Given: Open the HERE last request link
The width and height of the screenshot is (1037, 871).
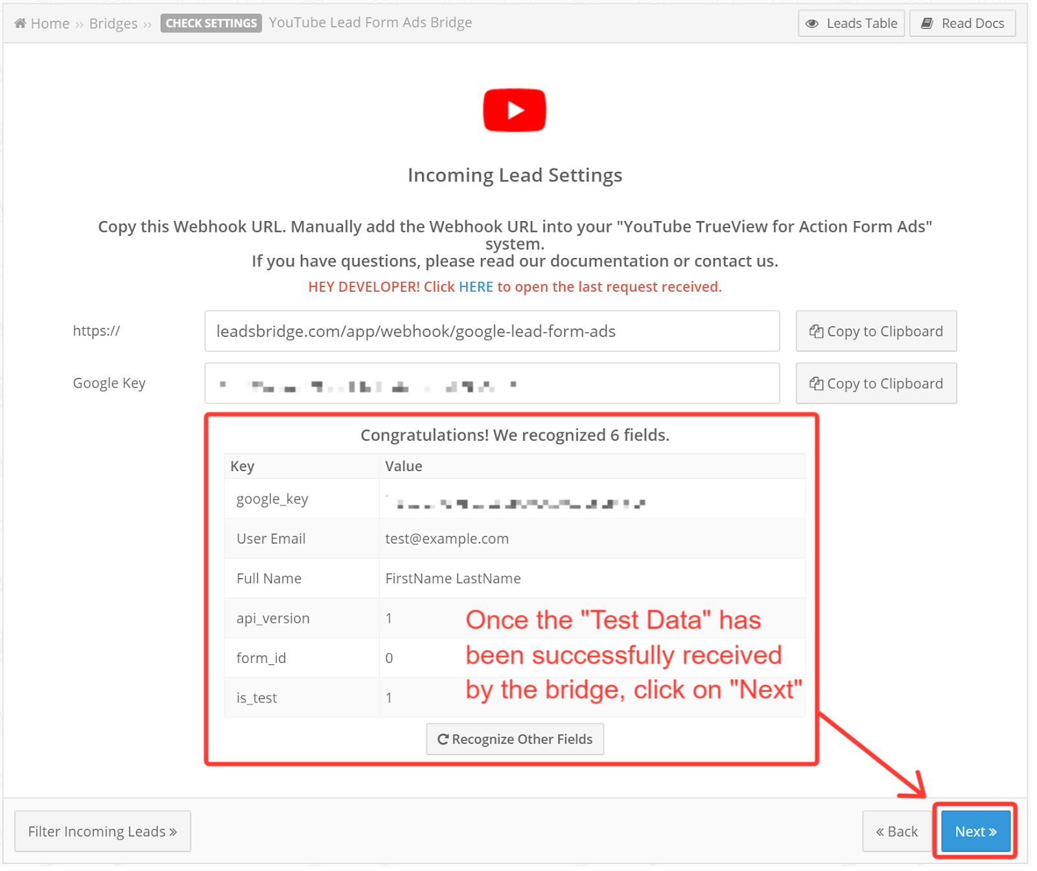Looking at the screenshot, I should coord(476,286).
